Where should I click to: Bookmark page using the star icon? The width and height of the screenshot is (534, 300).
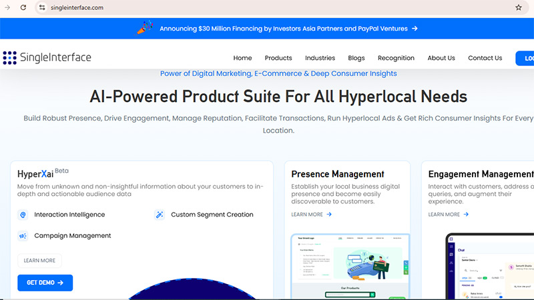[x=518, y=7]
